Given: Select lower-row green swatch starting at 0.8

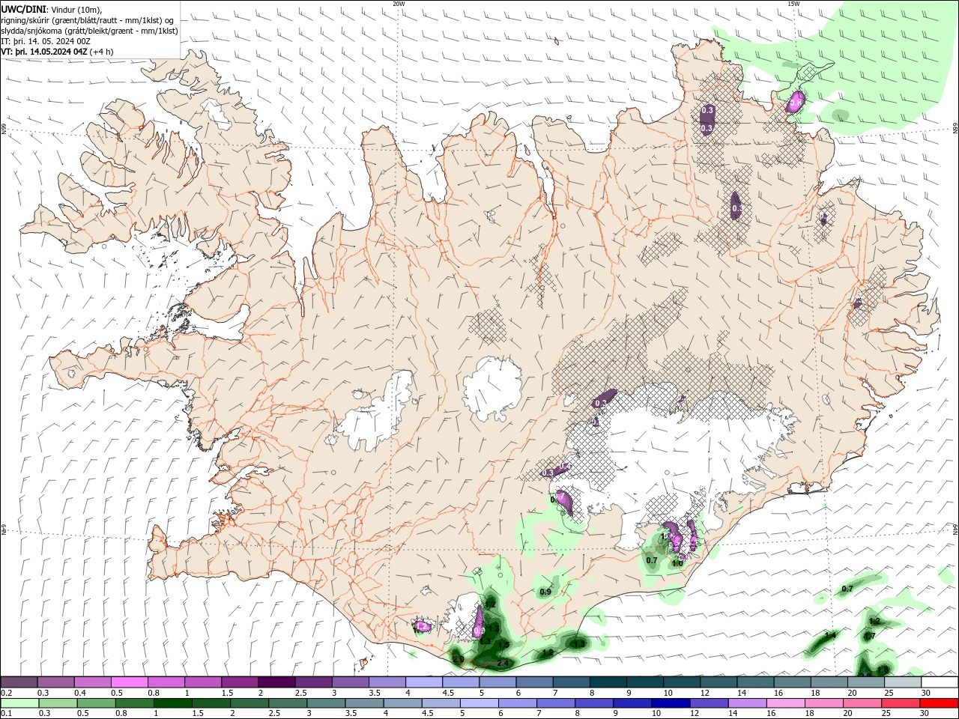Looking at the screenshot, I should coord(134,703).
